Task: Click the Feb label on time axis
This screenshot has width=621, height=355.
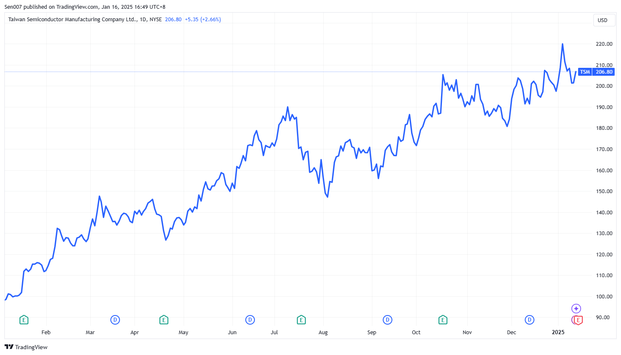Action: pyautogui.click(x=46, y=332)
